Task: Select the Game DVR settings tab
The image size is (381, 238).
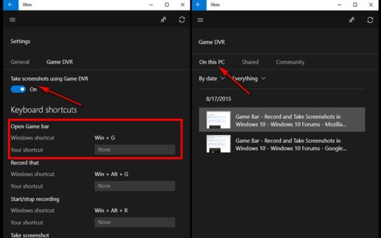Action: coord(59,62)
